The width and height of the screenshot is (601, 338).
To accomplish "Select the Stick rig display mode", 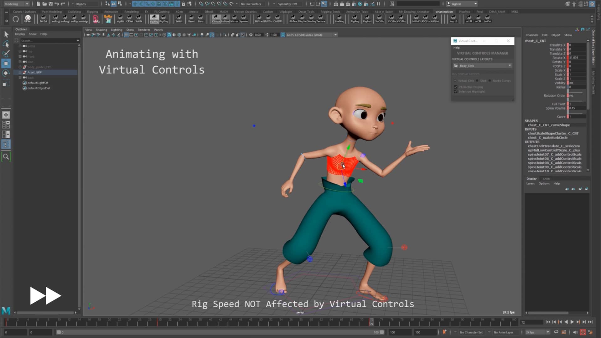I will [477, 81].
